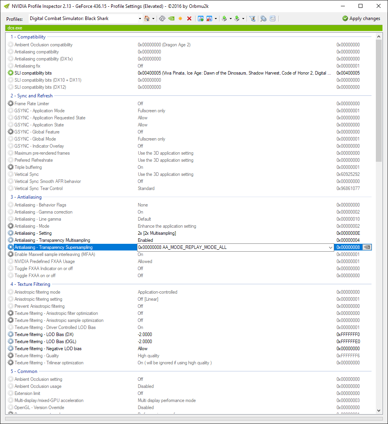Viewport: 388px width, 424px height.
Task: Click the home icon for global profile
Action: coord(147,18)
